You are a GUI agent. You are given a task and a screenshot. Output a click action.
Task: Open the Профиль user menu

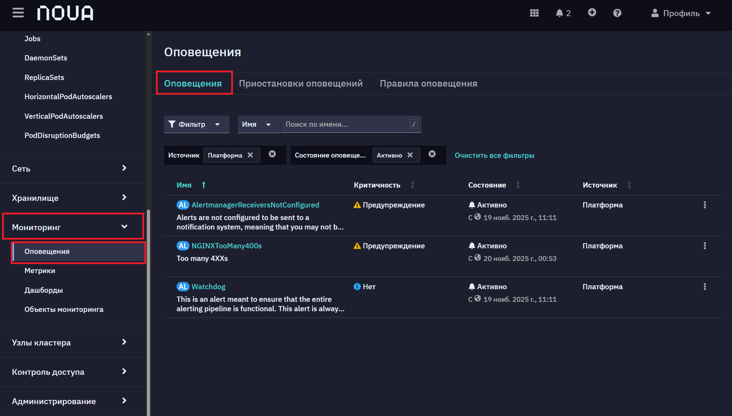[x=681, y=13]
